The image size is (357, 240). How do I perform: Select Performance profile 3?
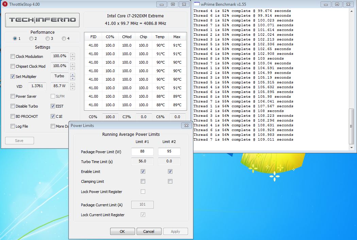click(x=47, y=38)
